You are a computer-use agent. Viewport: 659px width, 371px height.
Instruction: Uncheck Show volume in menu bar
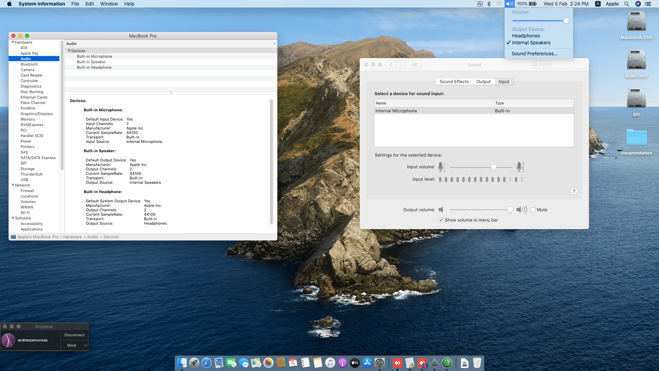pos(441,220)
